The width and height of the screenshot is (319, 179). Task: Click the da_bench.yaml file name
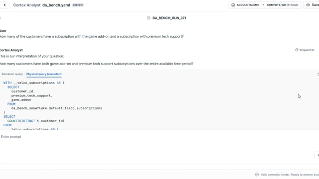[x=56, y=5]
